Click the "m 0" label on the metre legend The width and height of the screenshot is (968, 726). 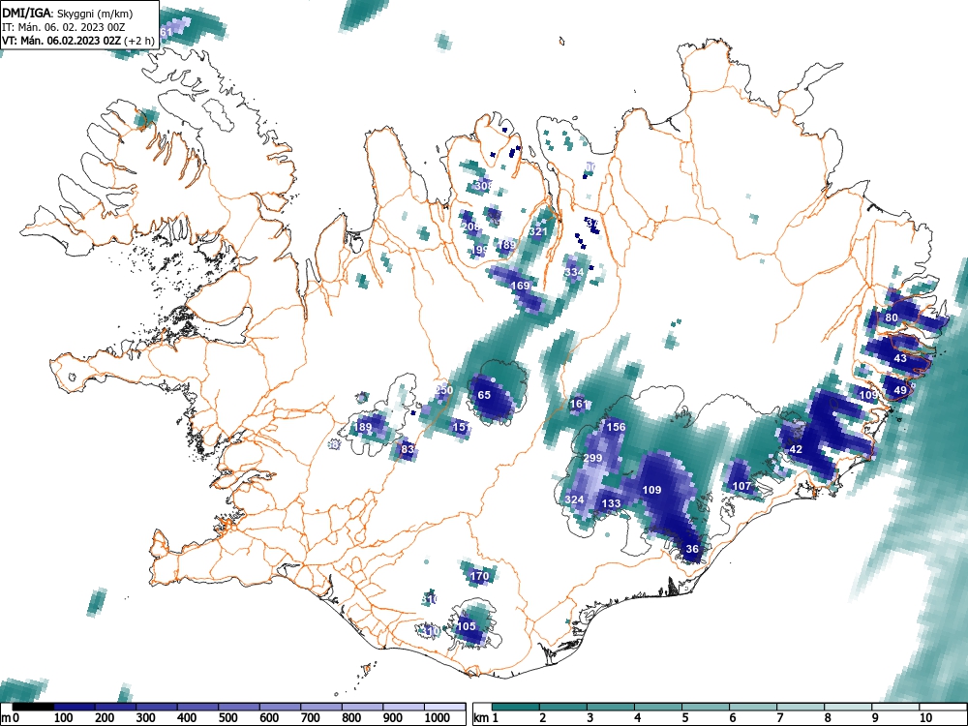tap(11, 717)
